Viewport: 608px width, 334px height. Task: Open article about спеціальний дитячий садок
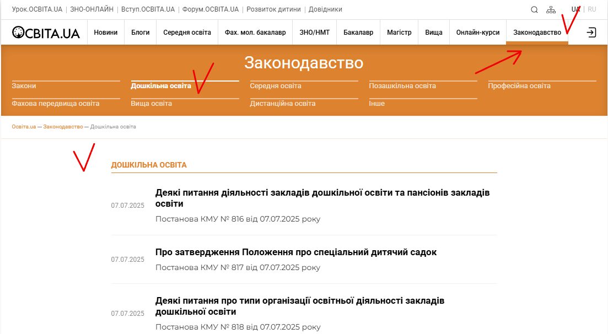click(x=296, y=252)
